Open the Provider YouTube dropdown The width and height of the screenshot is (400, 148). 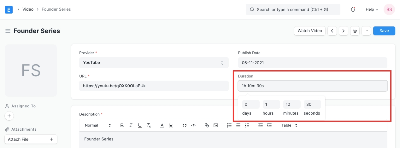tap(154, 63)
